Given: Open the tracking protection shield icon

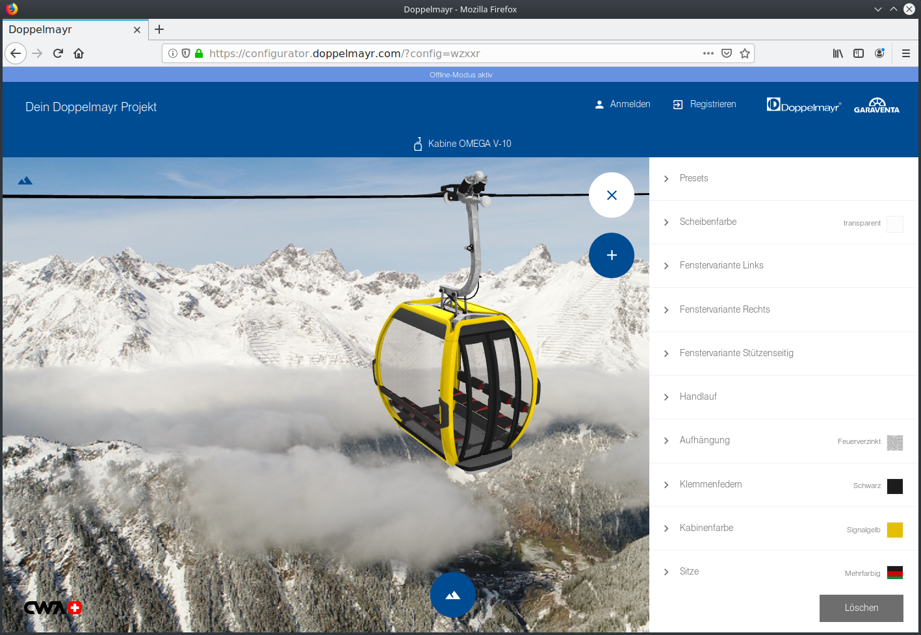Looking at the screenshot, I should click(x=186, y=53).
